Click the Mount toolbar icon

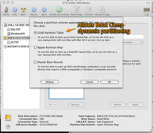[34, 10]
